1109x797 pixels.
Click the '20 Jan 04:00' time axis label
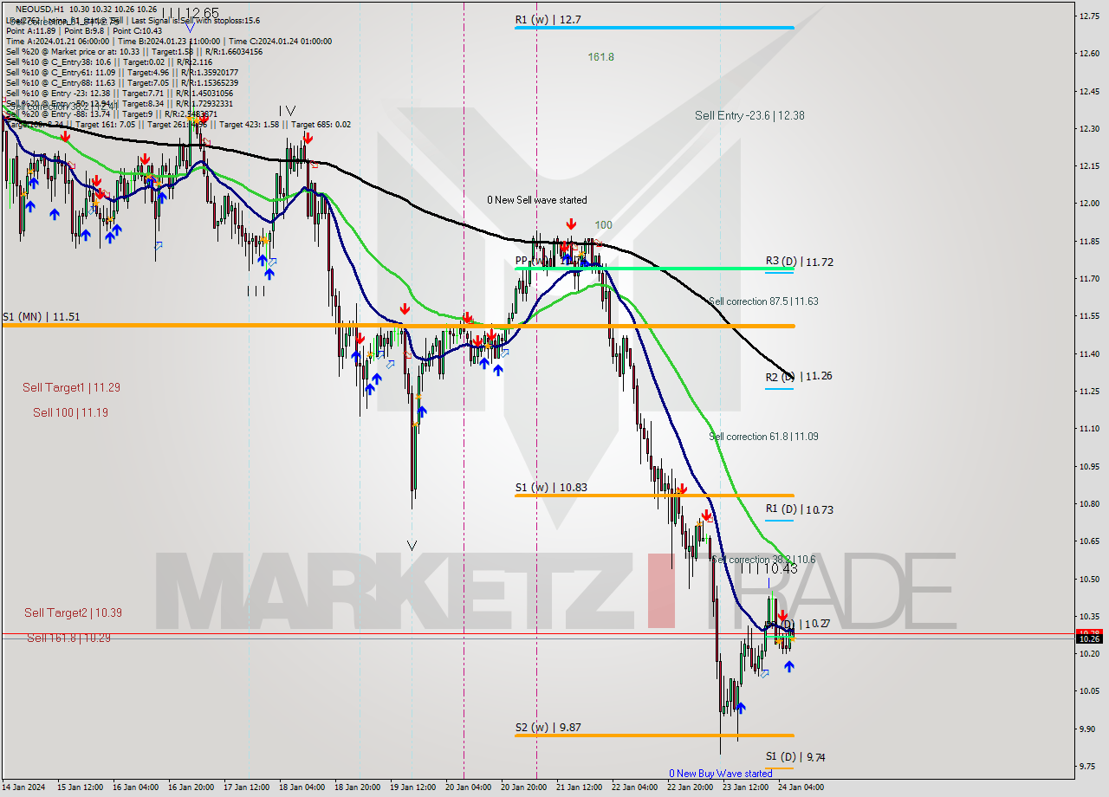[x=468, y=787]
